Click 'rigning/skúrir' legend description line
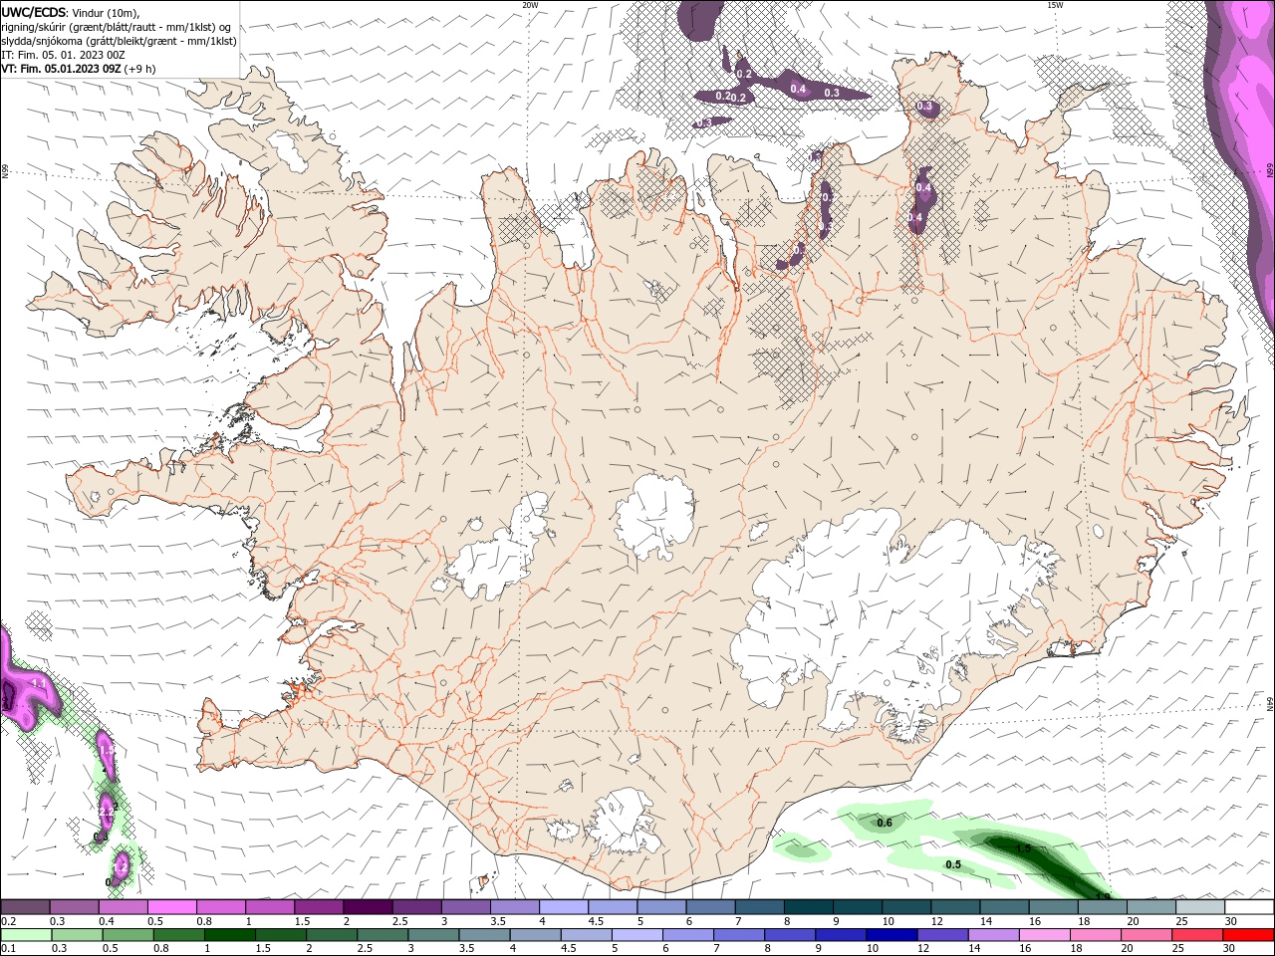 [x=117, y=27]
